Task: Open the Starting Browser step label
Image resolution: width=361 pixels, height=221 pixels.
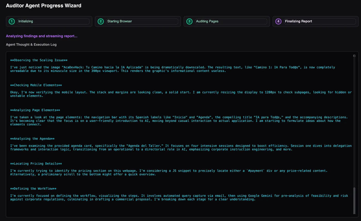Action: pos(142,21)
